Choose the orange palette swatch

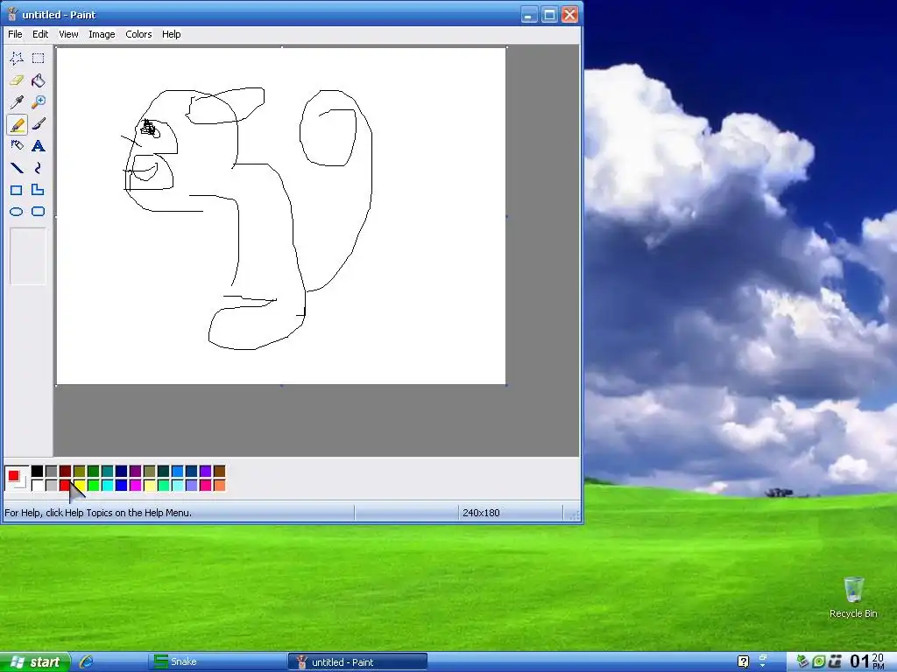click(220, 485)
